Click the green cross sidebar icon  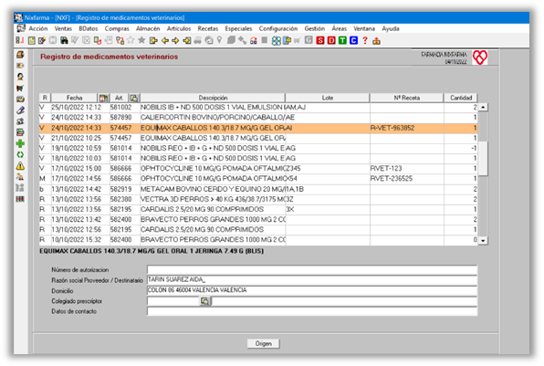pyautogui.click(x=20, y=143)
